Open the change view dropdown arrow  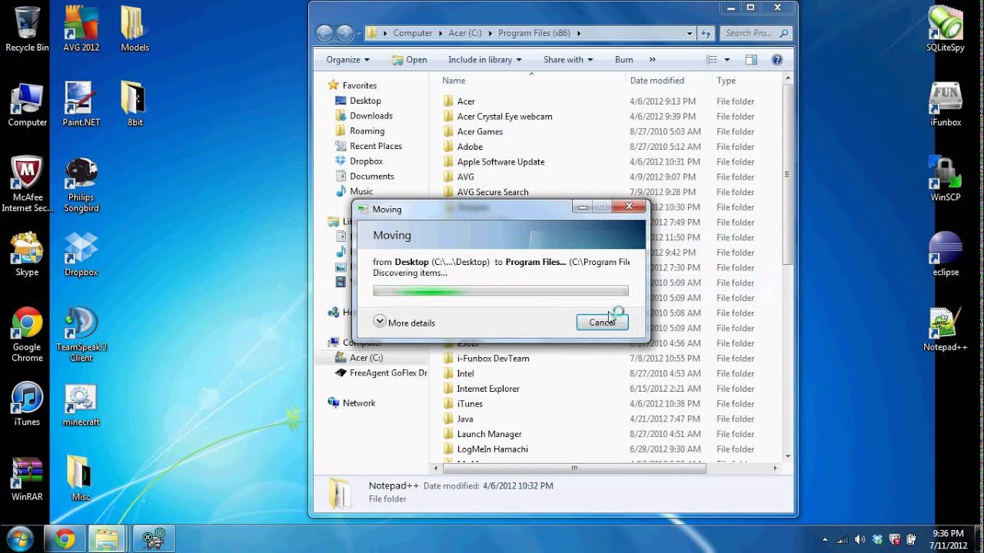pyautogui.click(x=726, y=59)
